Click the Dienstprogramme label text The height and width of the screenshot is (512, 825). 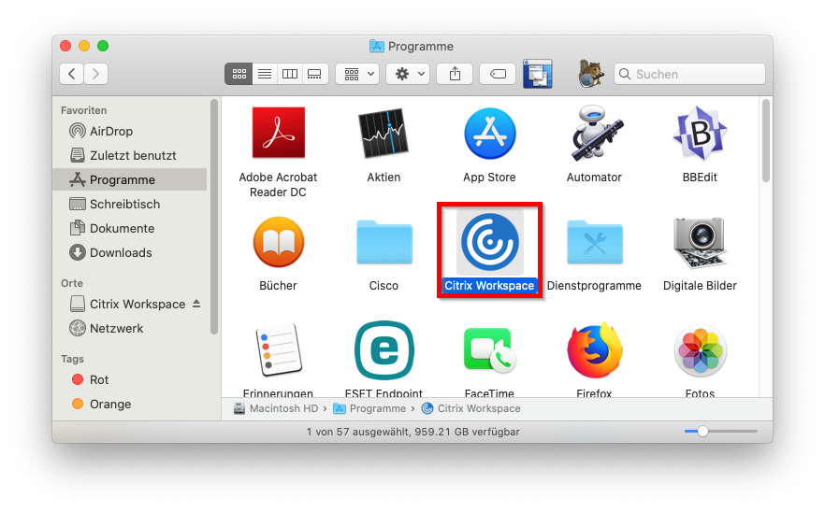(x=594, y=286)
